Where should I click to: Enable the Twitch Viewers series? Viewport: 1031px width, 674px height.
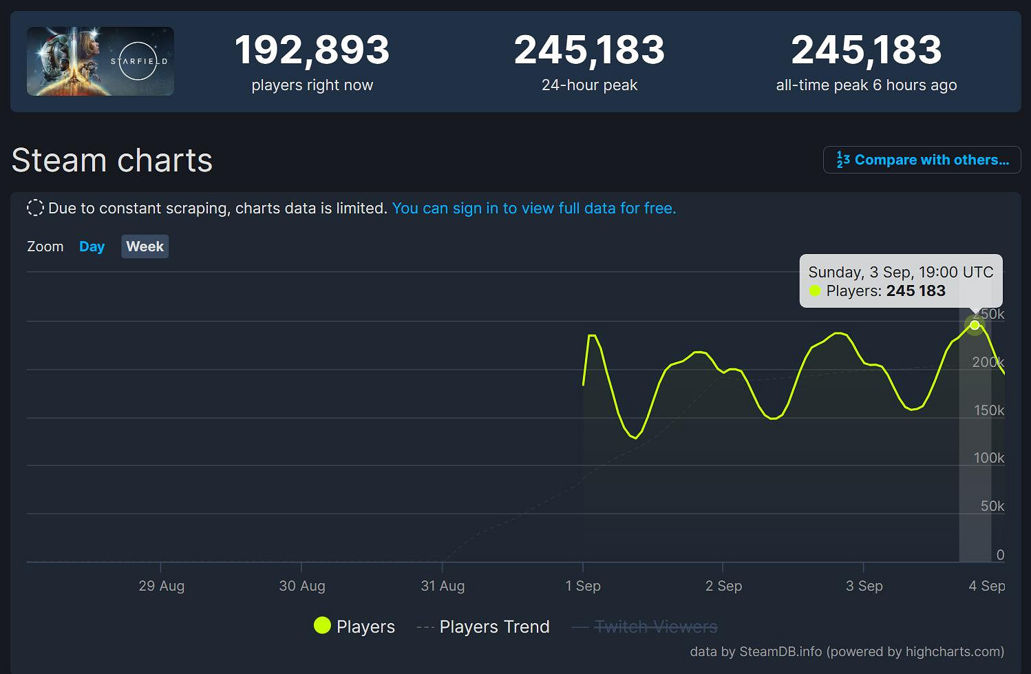point(655,626)
